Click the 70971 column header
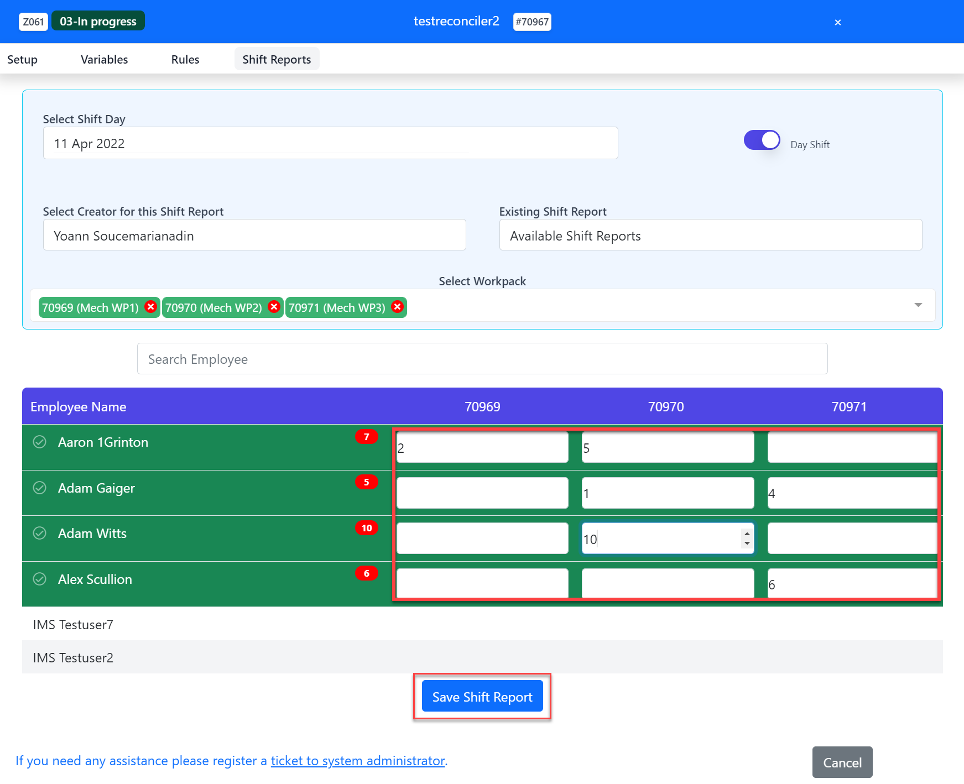The height and width of the screenshot is (784, 964). (x=849, y=407)
